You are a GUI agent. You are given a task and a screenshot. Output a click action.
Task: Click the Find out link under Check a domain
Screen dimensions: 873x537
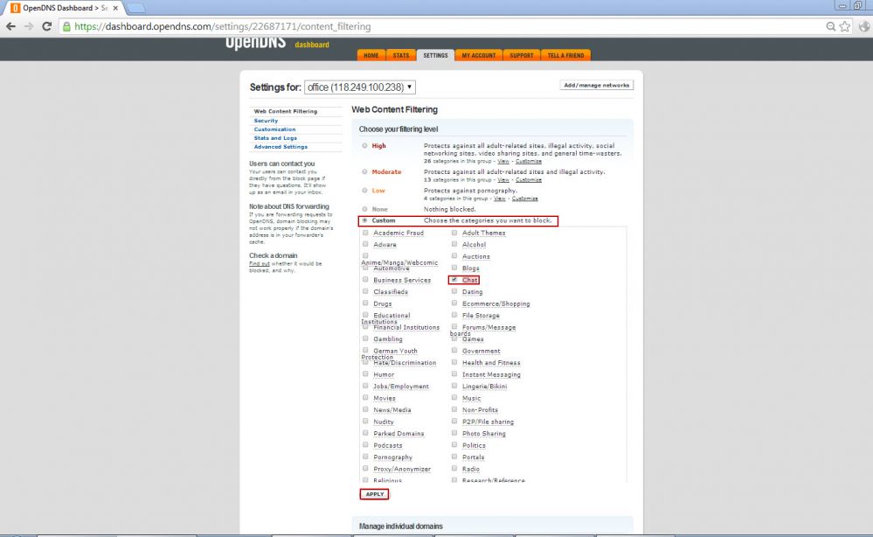coord(259,263)
